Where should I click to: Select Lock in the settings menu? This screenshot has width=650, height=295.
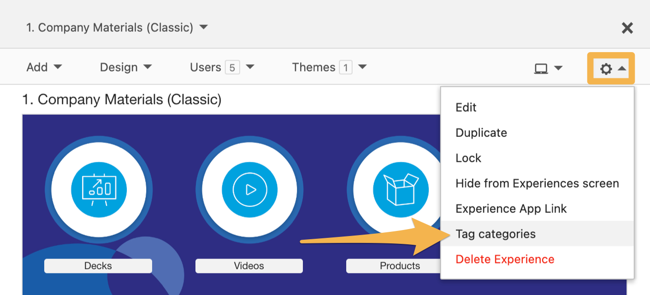[x=538, y=158]
